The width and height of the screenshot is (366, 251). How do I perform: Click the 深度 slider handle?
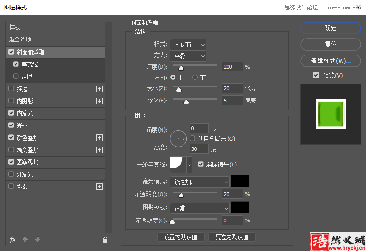pyautogui.click(x=181, y=68)
